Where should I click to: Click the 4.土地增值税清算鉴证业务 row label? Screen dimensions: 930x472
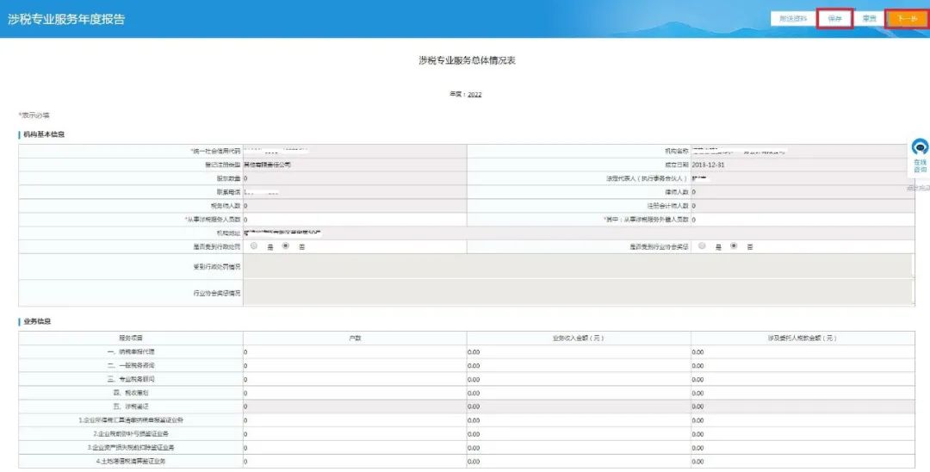pyautogui.click(x=131, y=461)
